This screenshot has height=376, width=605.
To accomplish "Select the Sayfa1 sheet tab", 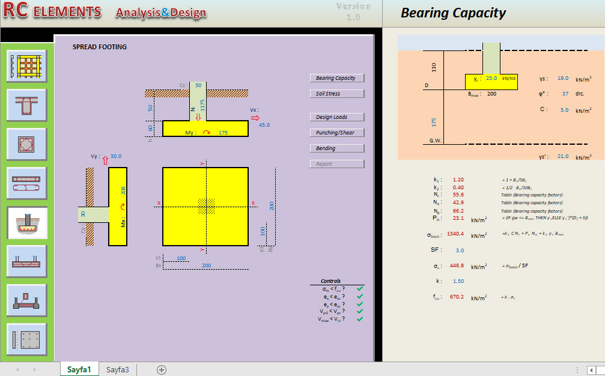I will pyautogui.click(x=79, y=369).
